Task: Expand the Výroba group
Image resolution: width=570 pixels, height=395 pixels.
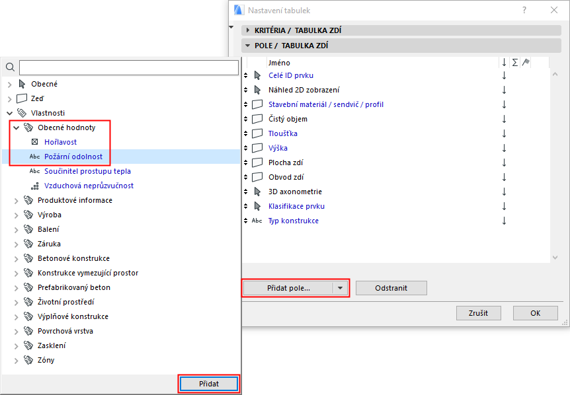Action: pyautogui.click(x=17, y=215)
